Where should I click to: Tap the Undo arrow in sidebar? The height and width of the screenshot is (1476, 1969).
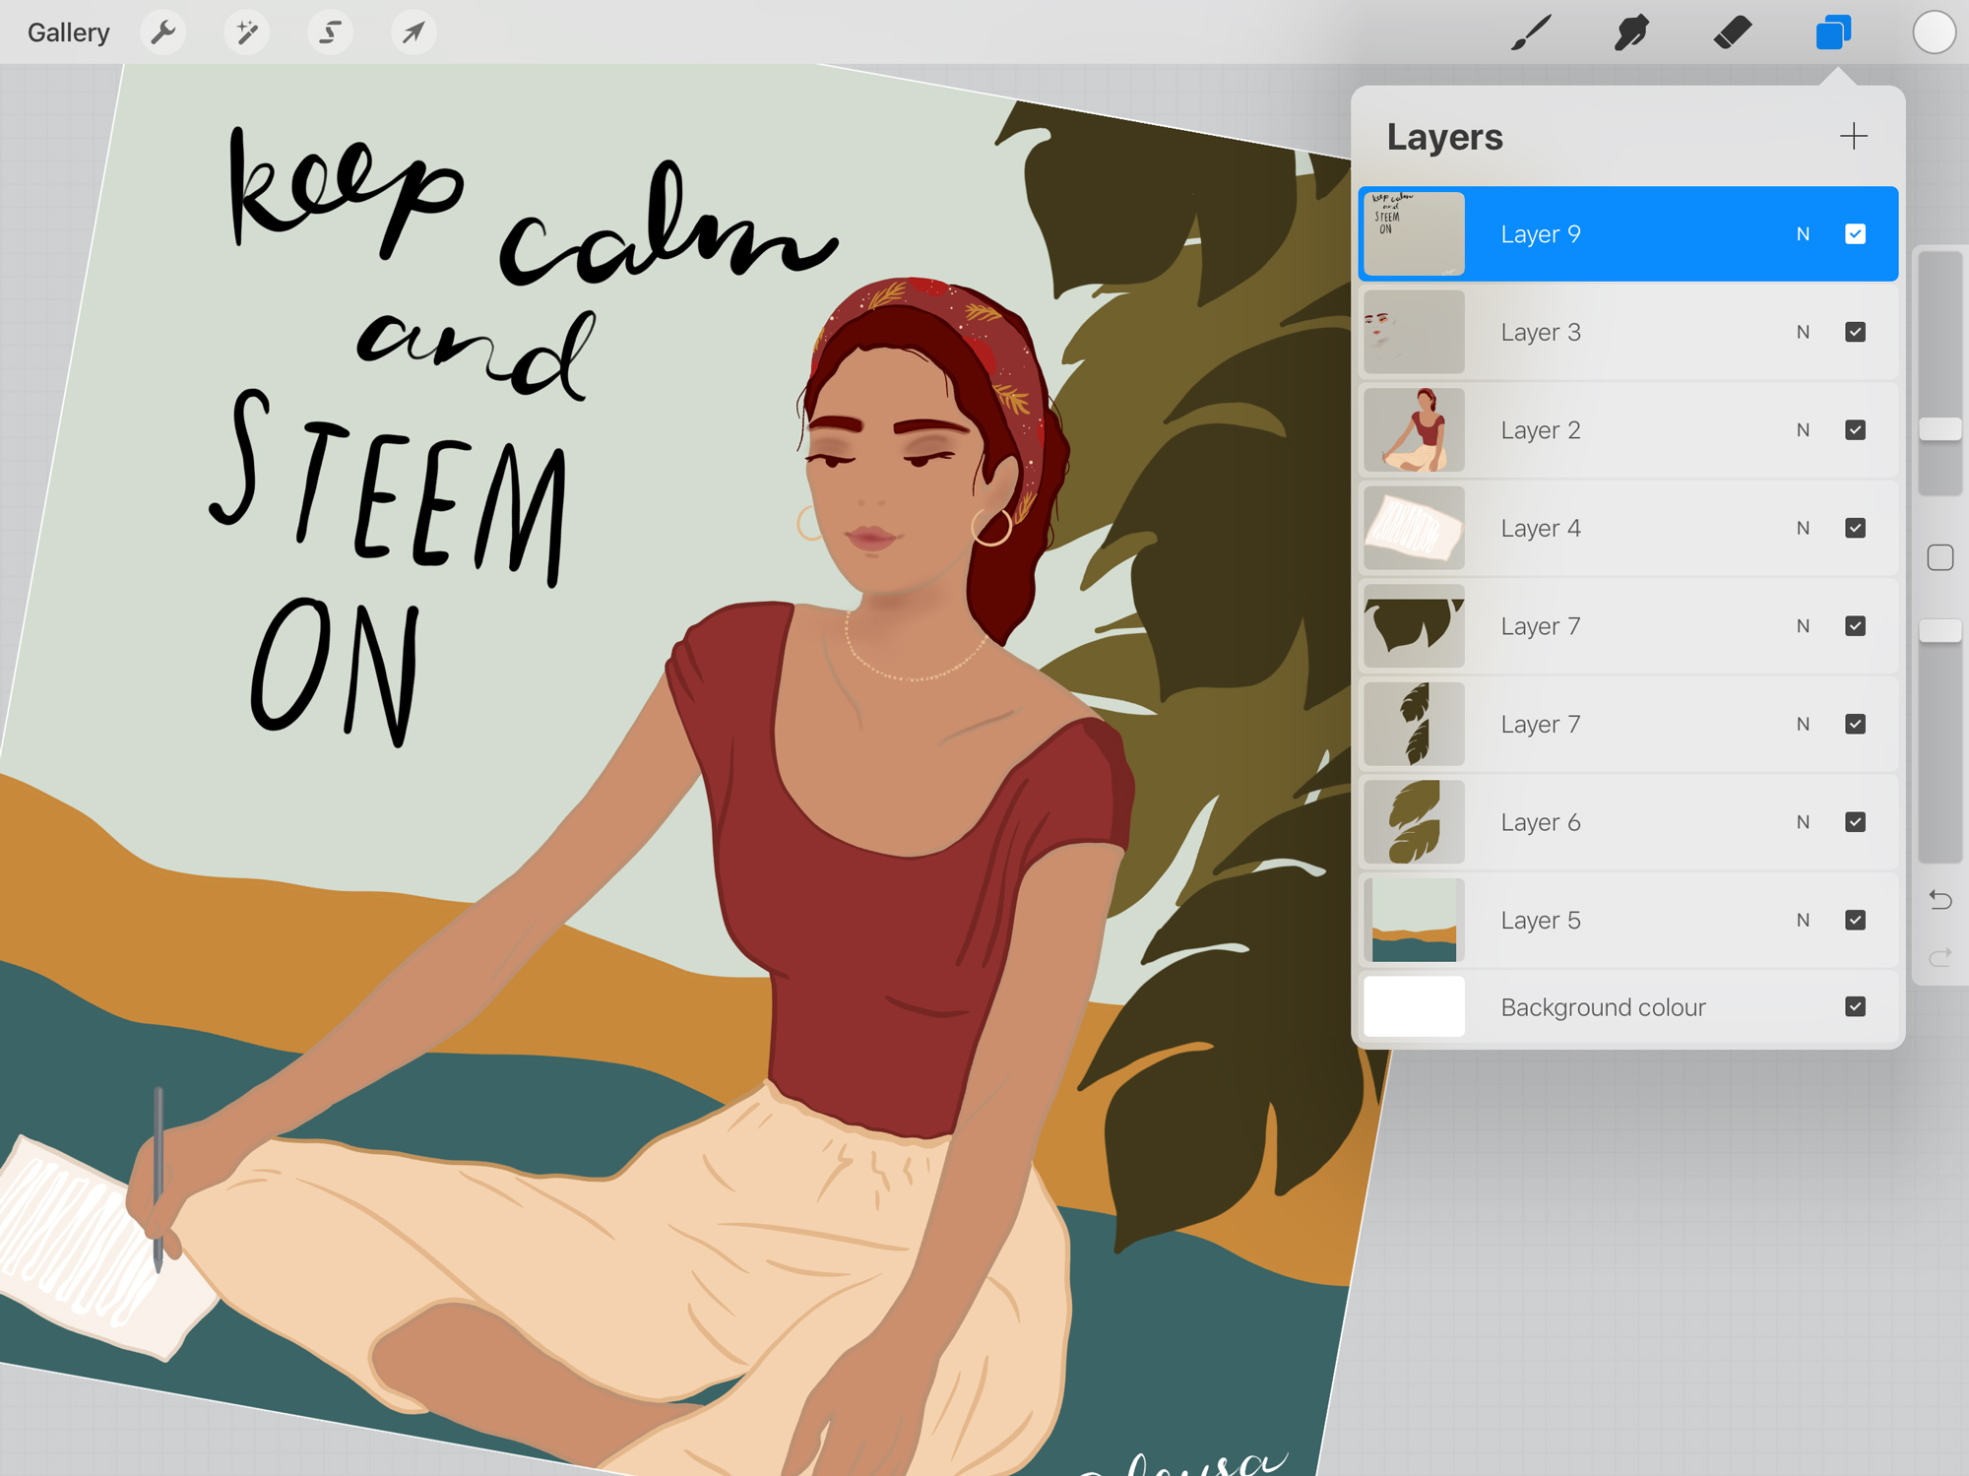(x=1939, y=899)
